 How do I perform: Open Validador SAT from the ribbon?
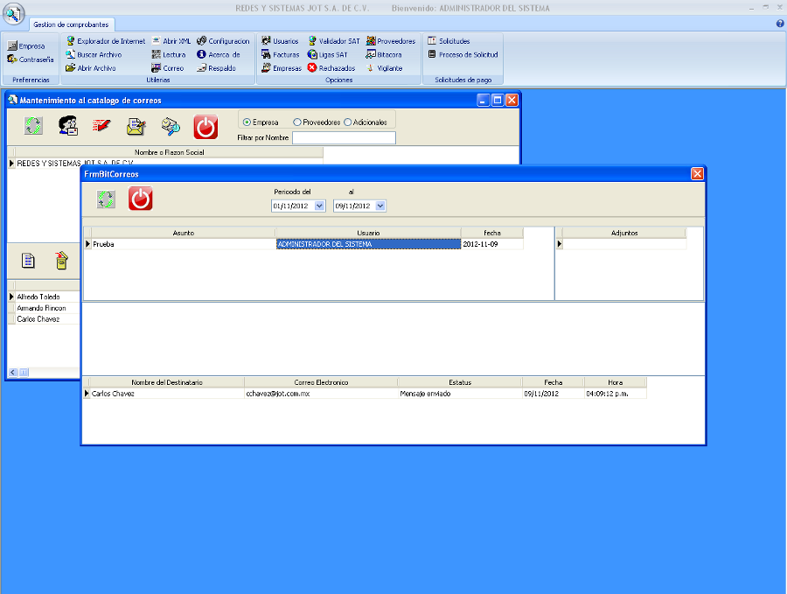click(x=333, y=41)
